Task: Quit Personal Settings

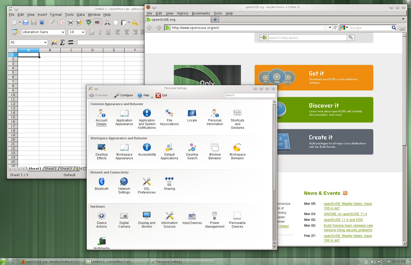Action: point(162,95)
